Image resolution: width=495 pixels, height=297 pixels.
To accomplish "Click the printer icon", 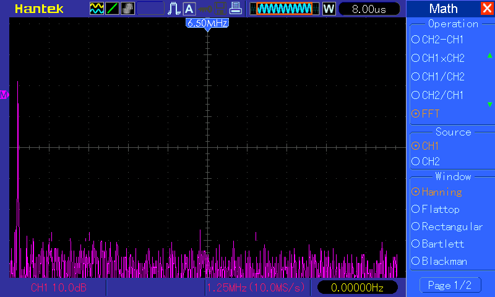I will [235, 8].
